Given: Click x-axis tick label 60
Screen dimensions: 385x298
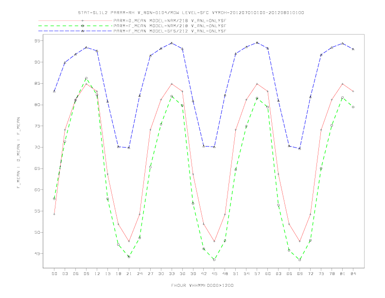Looking at the screenshot, I should pyautogui.click(x=268, y=274).
